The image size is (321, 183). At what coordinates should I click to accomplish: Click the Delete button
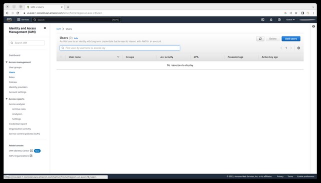(x=273, y=38)
